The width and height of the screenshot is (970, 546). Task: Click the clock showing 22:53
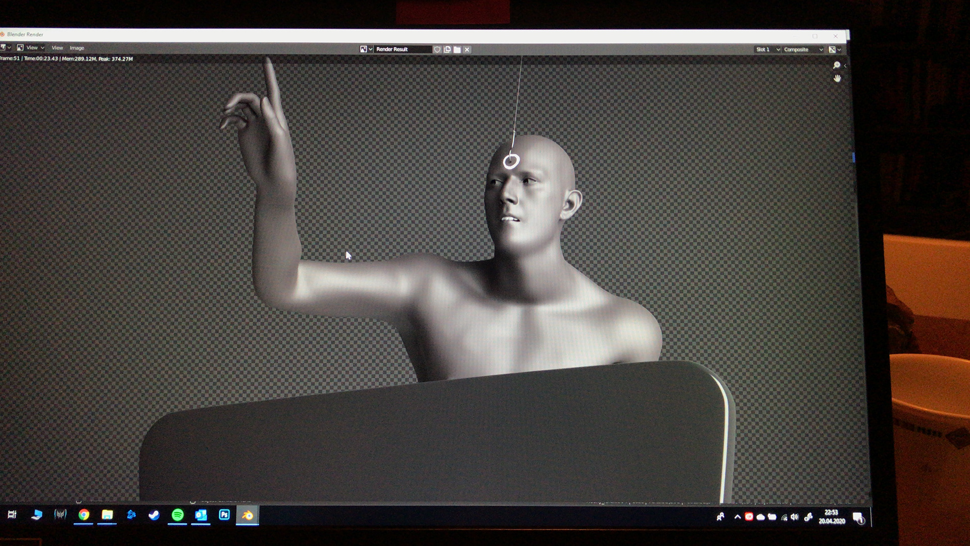(x=832, y=517)
